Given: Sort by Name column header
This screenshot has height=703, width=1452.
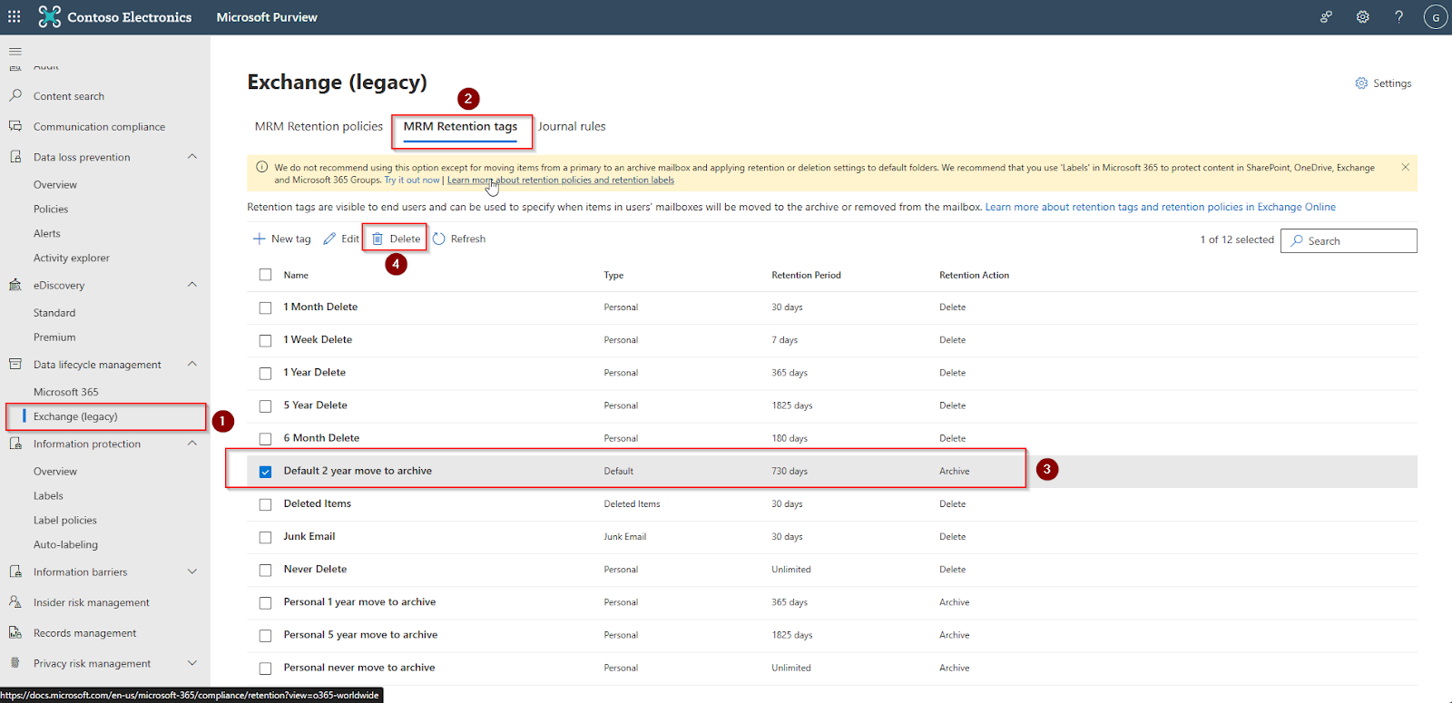Looking at the screenshot, I should [x=296, y=275].
